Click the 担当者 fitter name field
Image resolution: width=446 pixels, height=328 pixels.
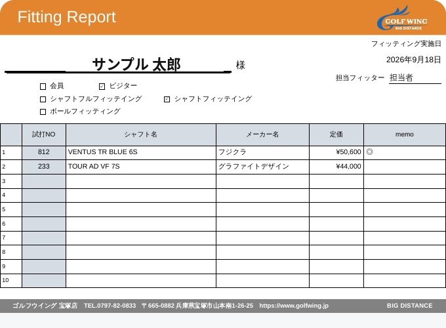coord(415,77)
